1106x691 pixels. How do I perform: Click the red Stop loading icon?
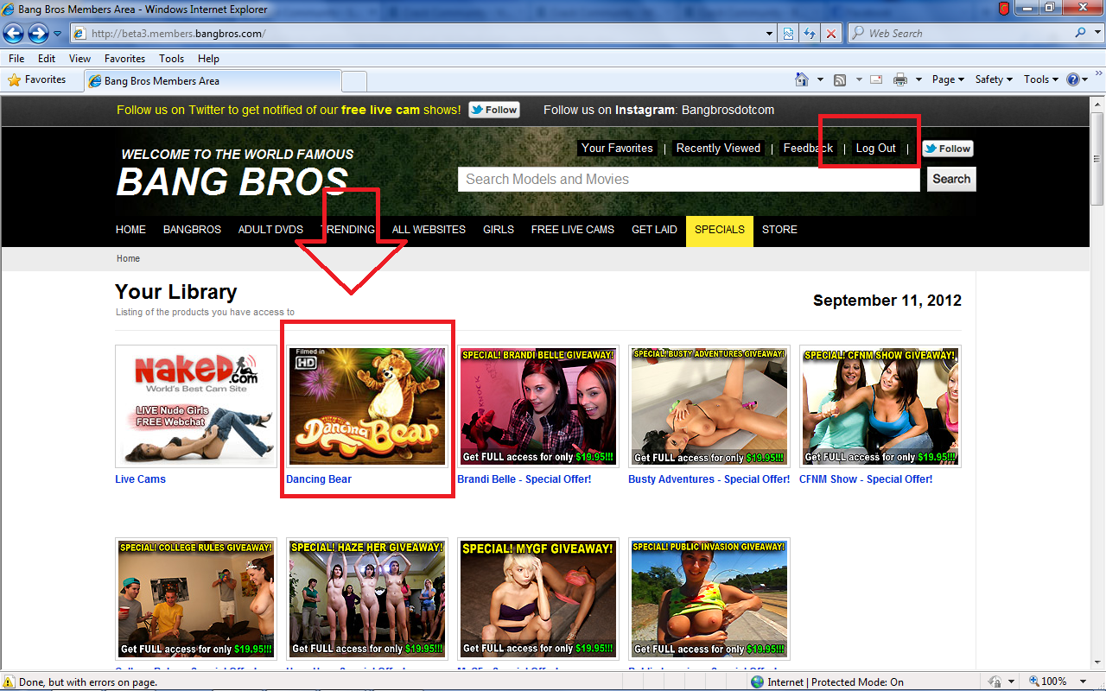tap(831, 34)
